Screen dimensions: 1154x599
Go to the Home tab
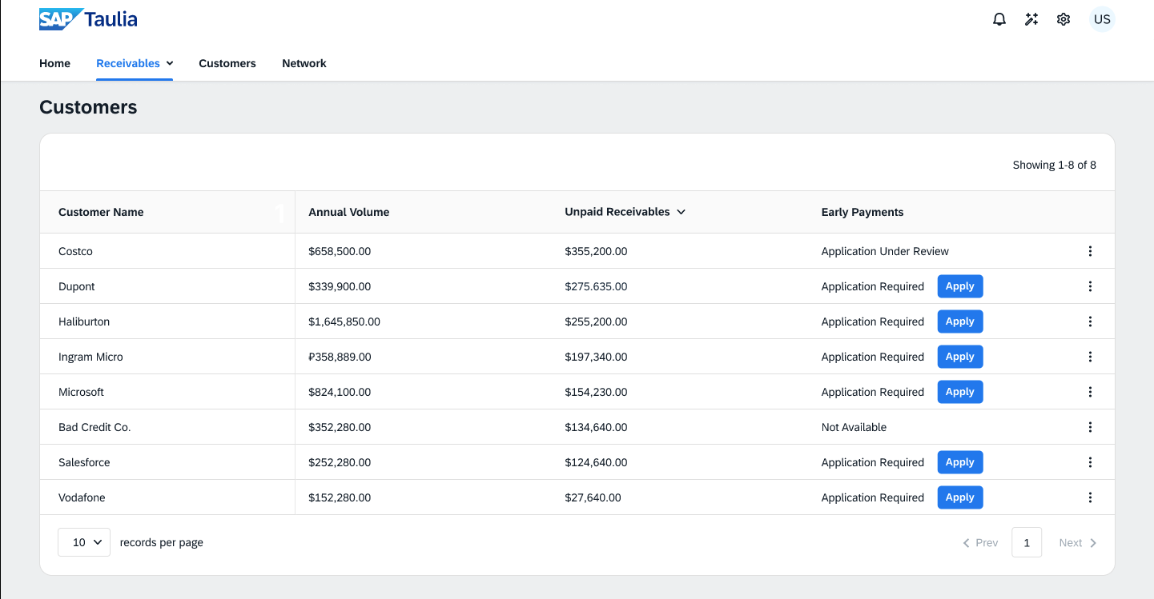point(54,63)
